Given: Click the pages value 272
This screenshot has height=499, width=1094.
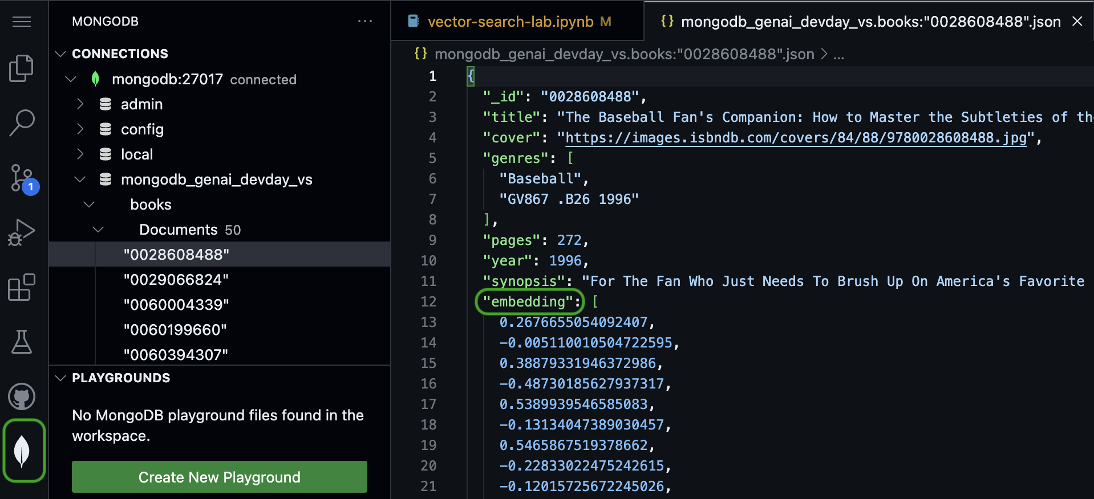Looking at the screenshot, I should click(569, 240).
